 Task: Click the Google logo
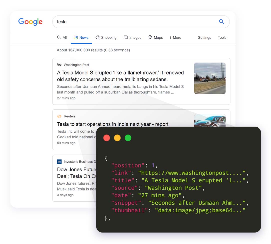coord(30,22)
